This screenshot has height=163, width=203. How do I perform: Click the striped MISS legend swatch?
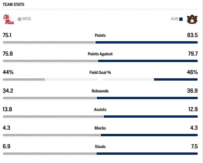20,19
